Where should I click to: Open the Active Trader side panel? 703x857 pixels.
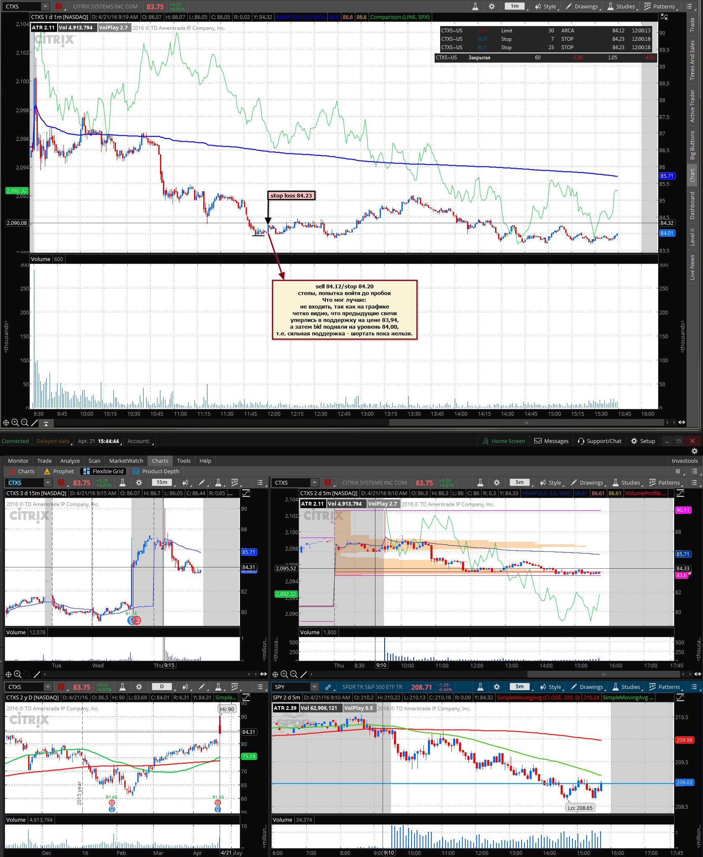pyautogui.click(x=693, y=106)
